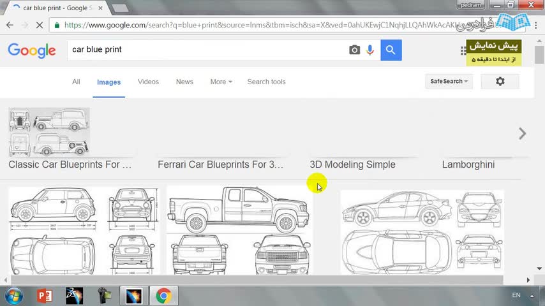This screenshot has width=545, height=306.
Task: Click horizontal scrollbar left arrow
Action: point(6,280)
